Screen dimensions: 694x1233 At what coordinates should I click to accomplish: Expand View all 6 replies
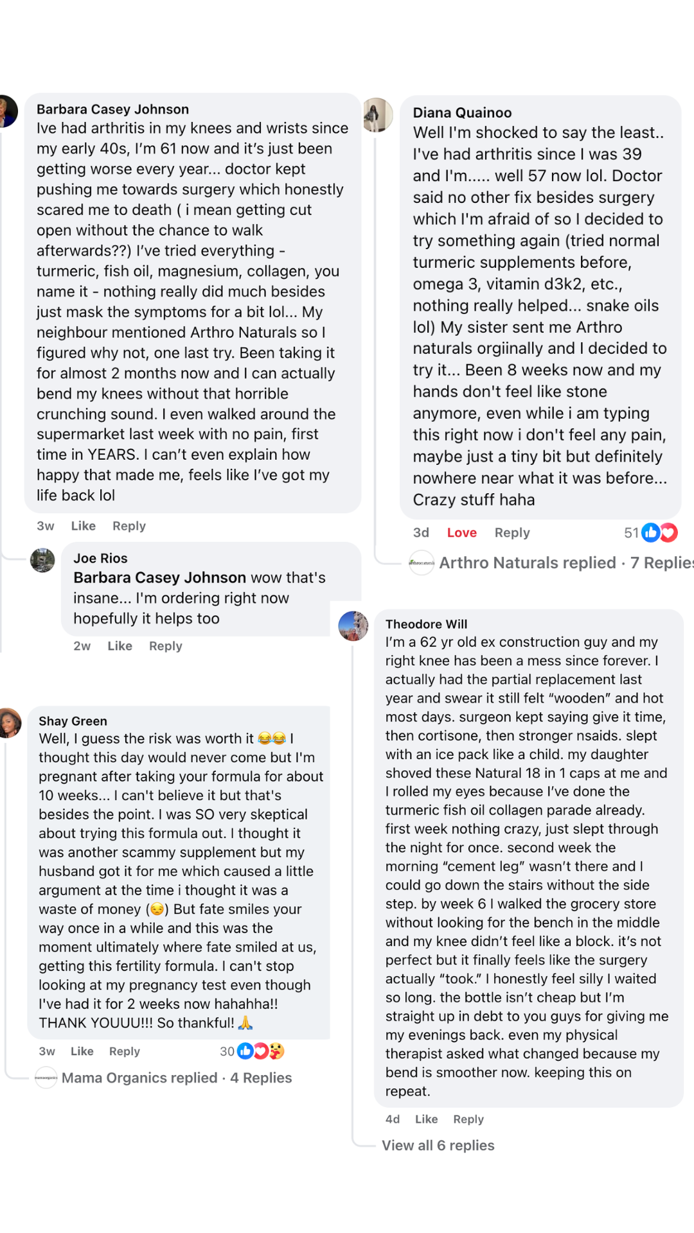point(438,1146)
